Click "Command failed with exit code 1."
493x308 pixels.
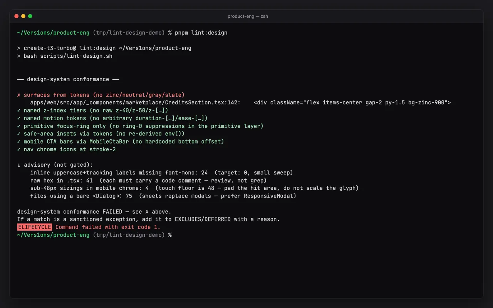108,227
